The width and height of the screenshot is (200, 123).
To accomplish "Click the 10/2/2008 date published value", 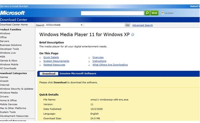I will coord(96,109).
